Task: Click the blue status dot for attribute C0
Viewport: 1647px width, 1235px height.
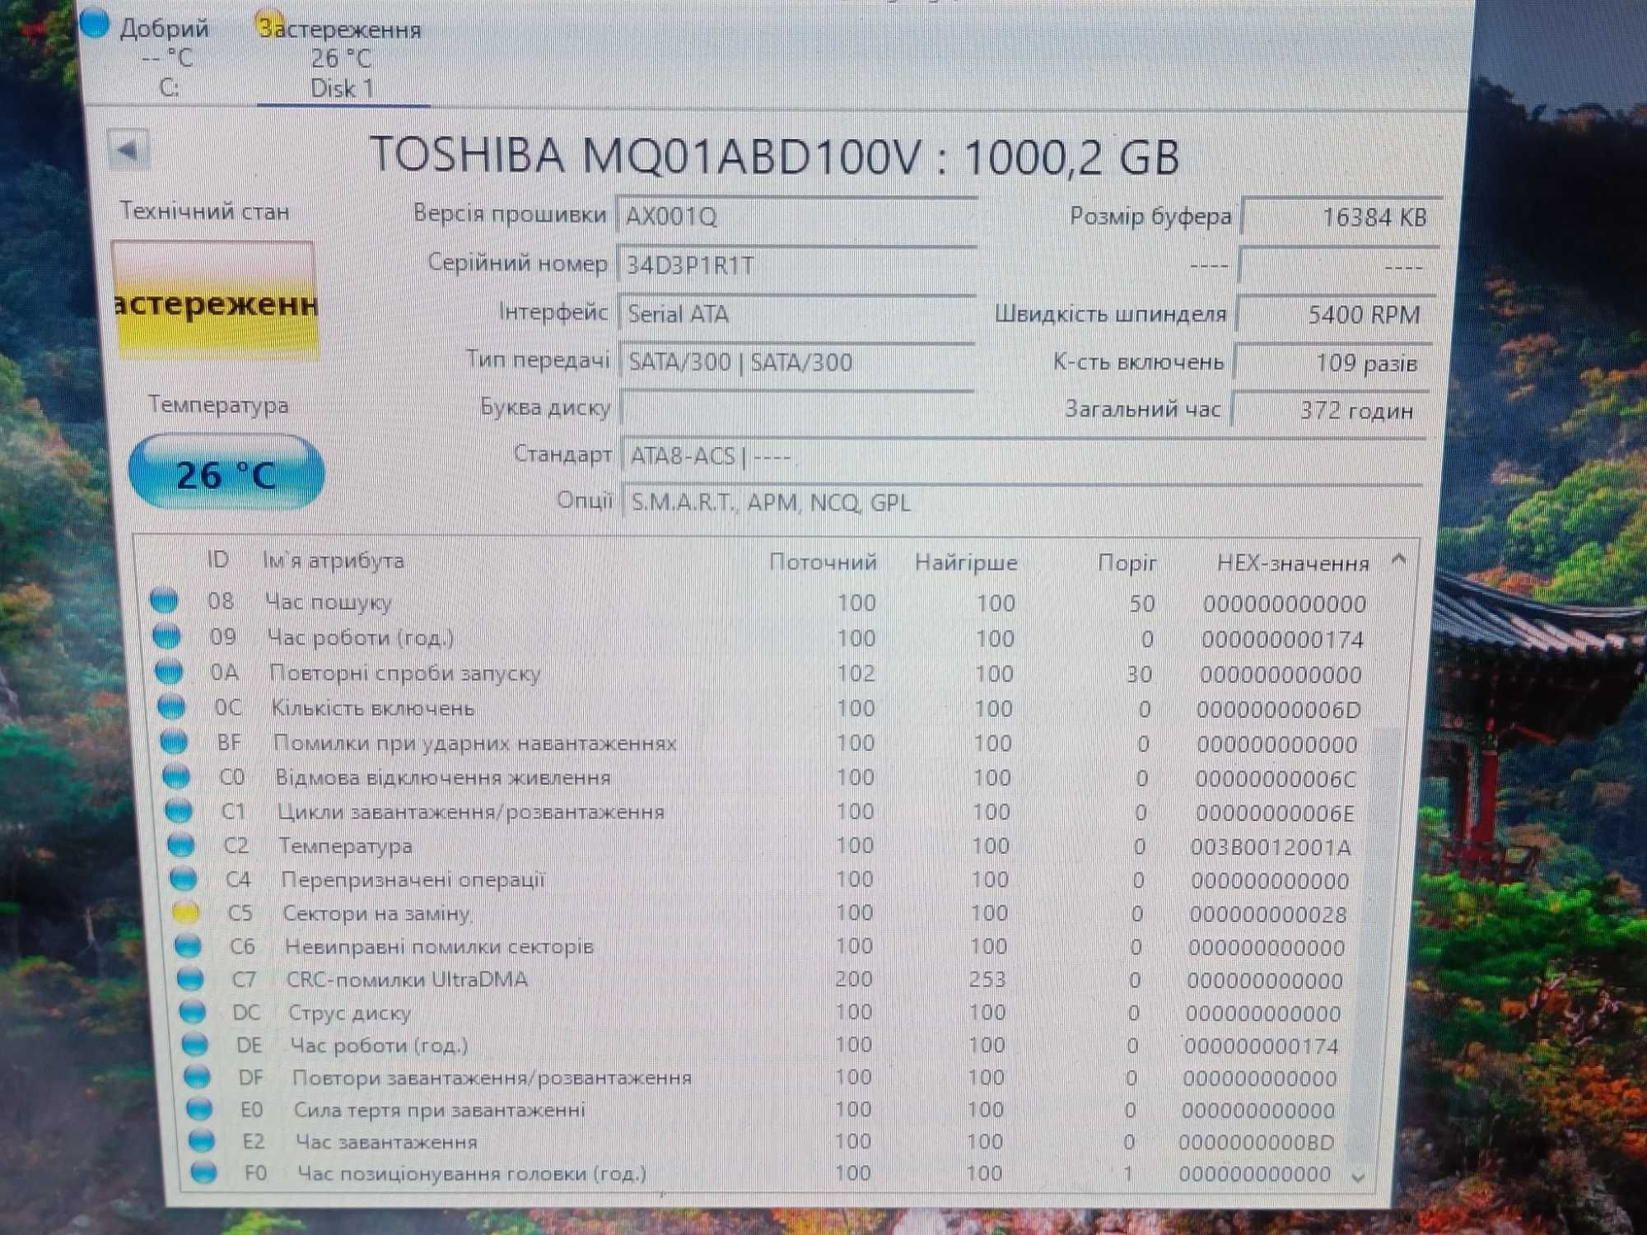Action: point(176,776)
